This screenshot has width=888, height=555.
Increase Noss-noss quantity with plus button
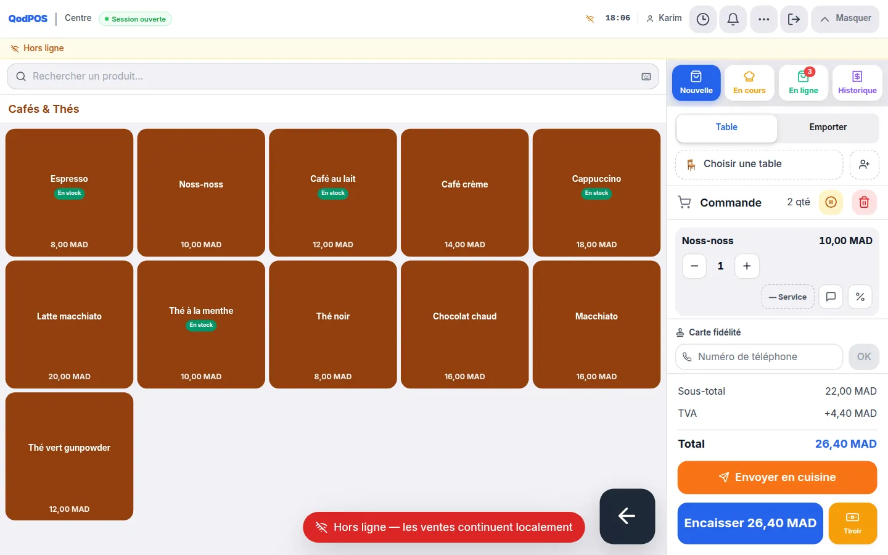[x=747, y=266]
